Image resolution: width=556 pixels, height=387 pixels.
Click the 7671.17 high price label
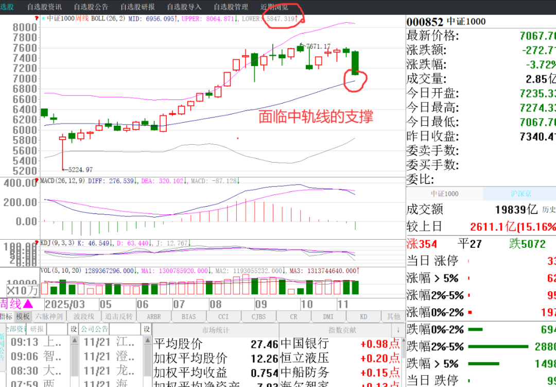pos(318,46)
